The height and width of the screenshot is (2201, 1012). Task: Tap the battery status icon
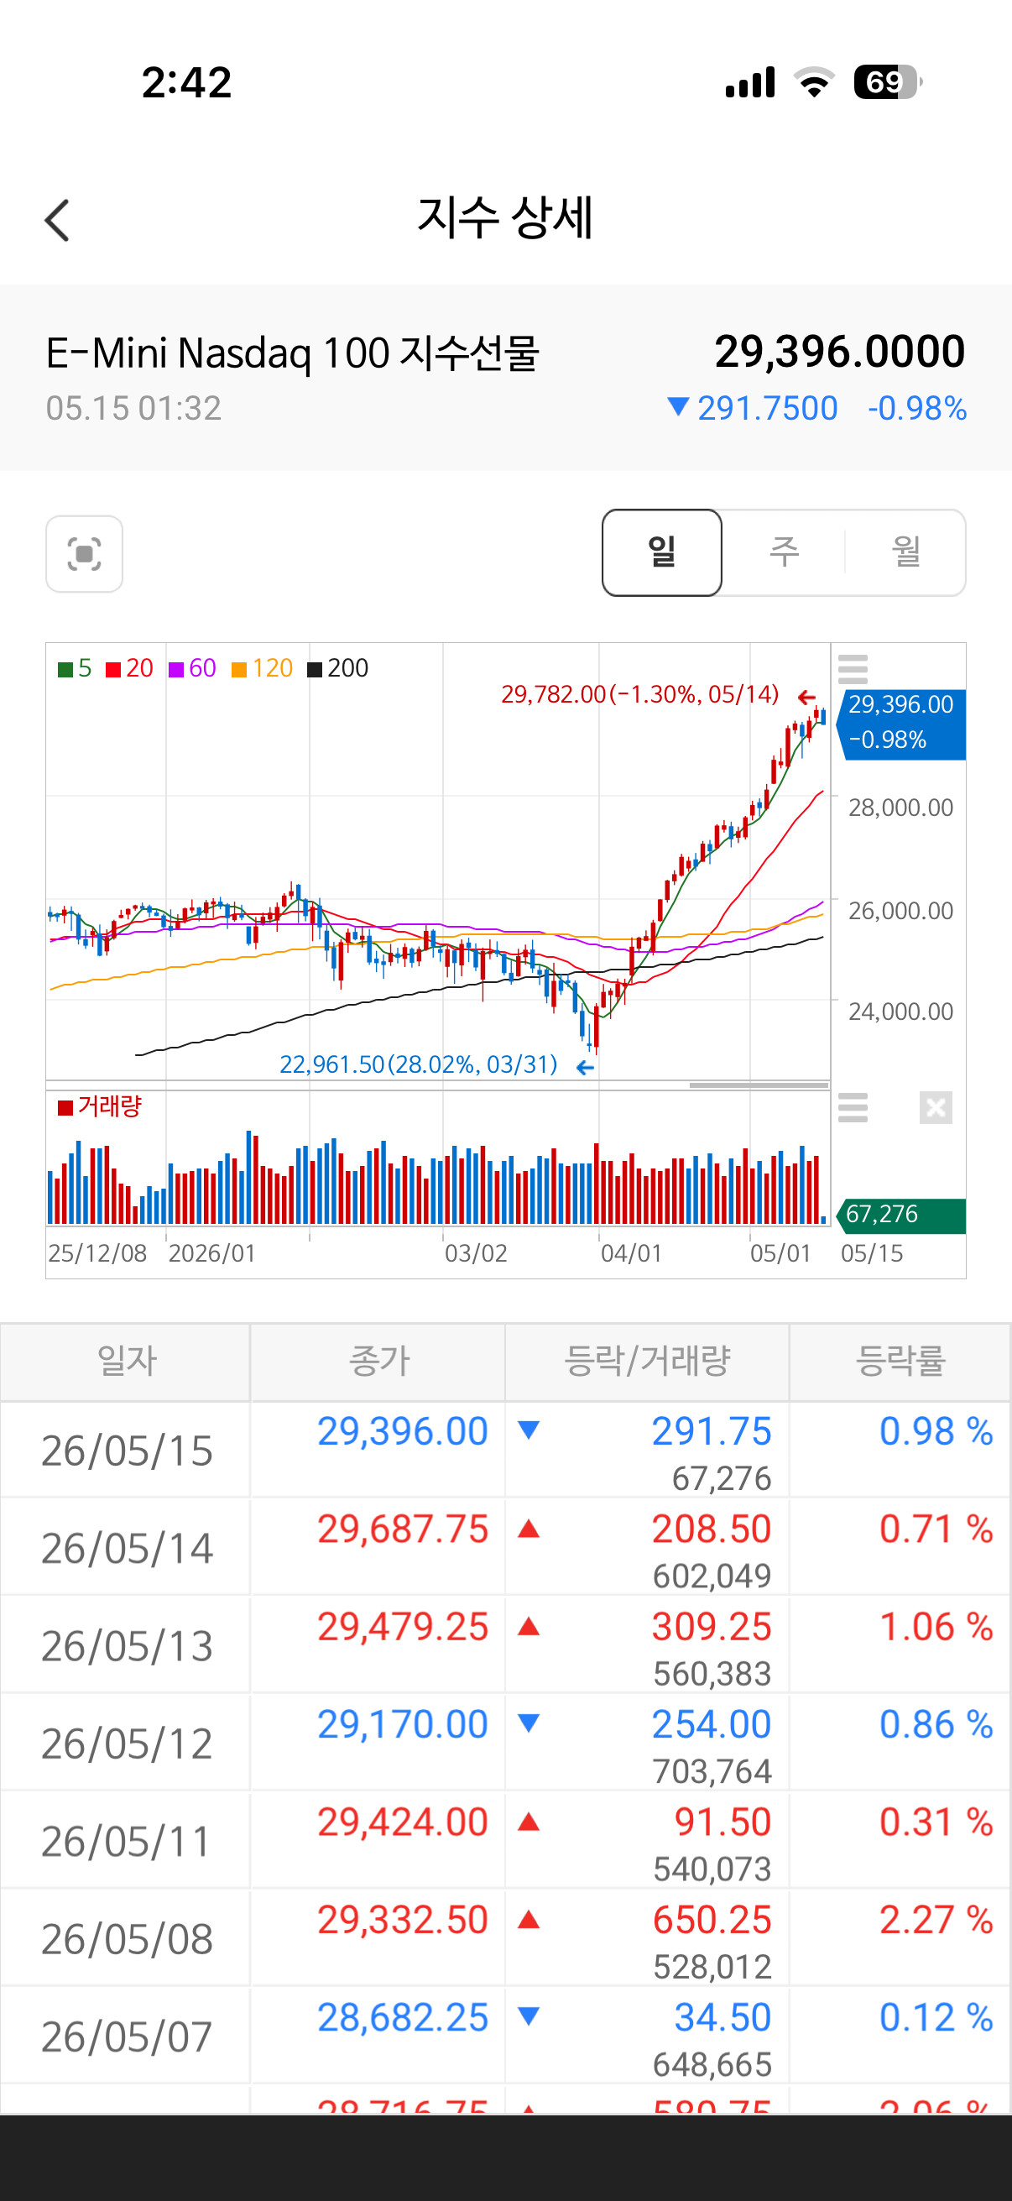pyautogui.click(x=888, y=82)
